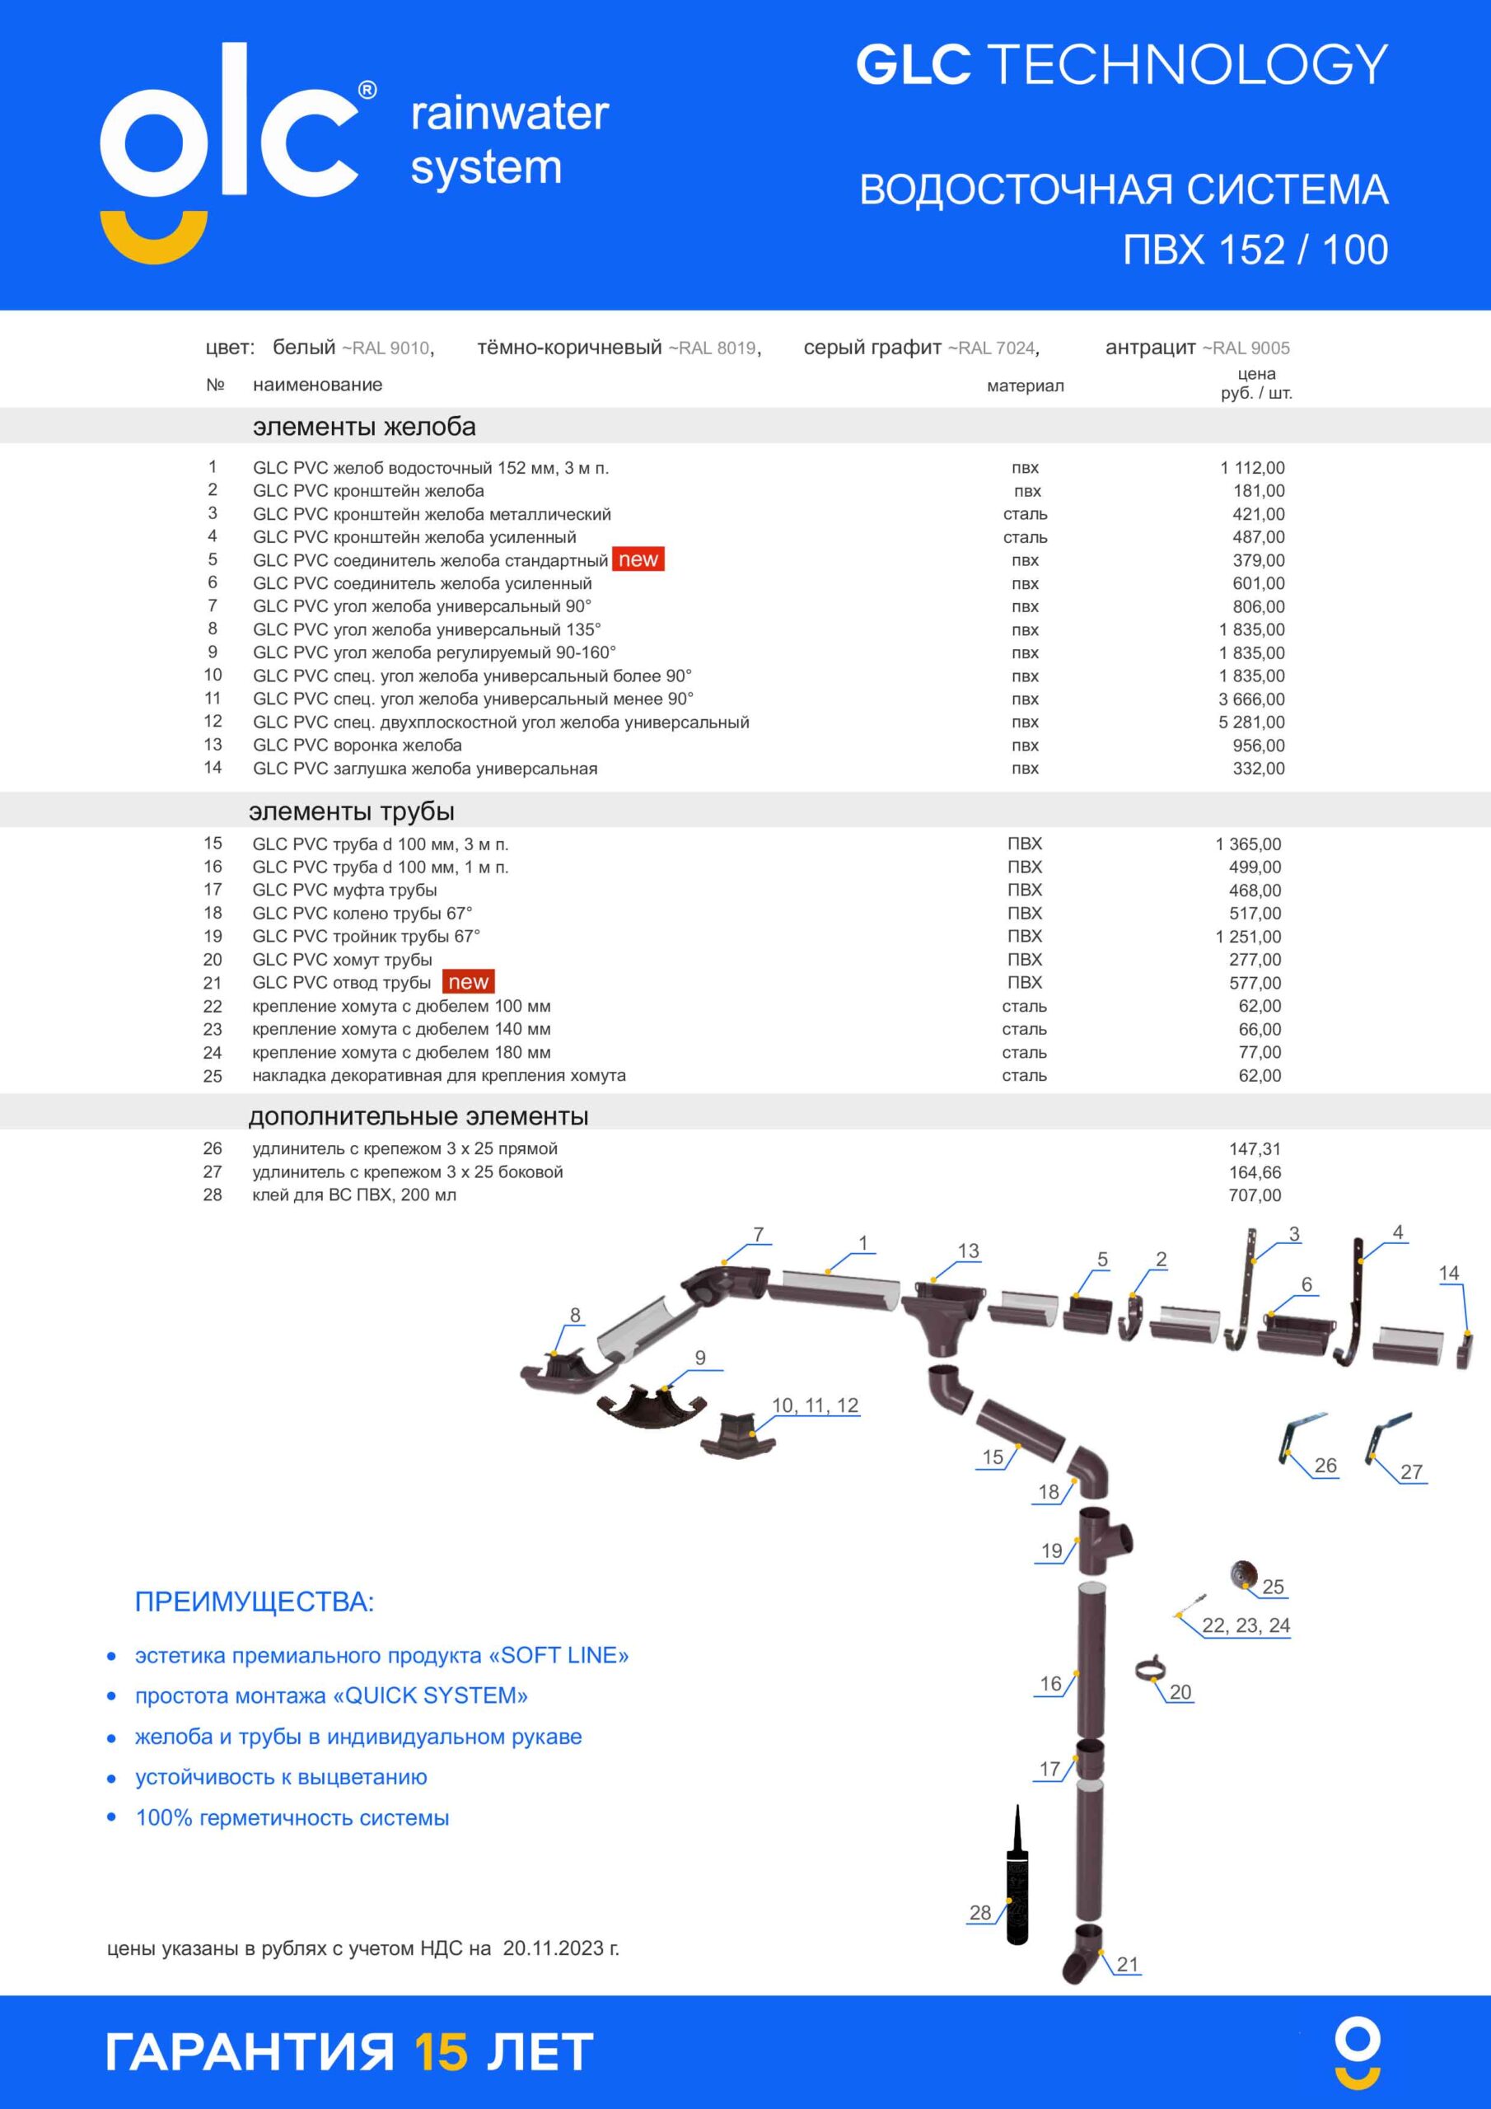
Task: Click row 'GLC PVC тройник трубы 67°'
Action: point(742,936)
